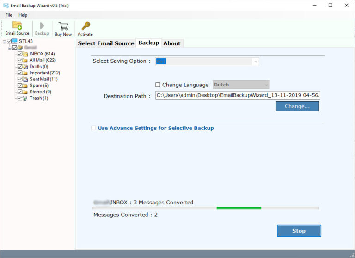This screenshot has width=355, height=258.
Task: Click the Trash bin icon
Action: (x=25, y=98)
